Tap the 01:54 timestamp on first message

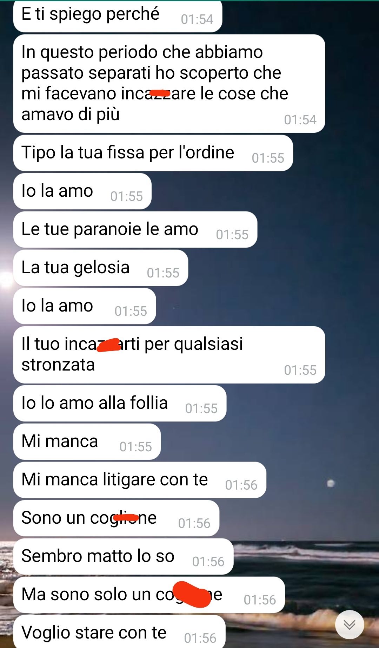pyautogui.click(x=197, y=19)
